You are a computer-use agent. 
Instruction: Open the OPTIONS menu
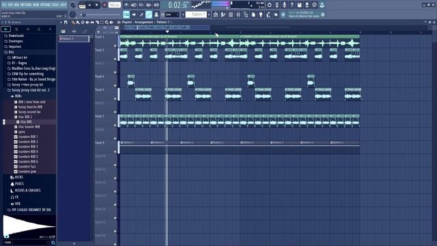(x=45, y=5)
